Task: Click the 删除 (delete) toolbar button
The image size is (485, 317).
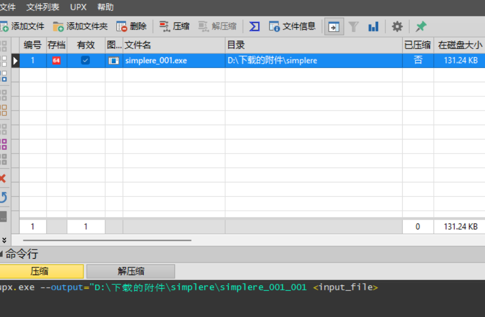Action: pyautogui.click(x=131, y=26)
